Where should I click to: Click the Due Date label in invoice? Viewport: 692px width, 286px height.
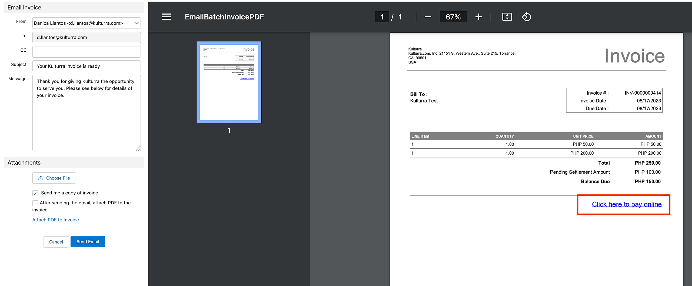pyautogui.click(x=597, y=109)
